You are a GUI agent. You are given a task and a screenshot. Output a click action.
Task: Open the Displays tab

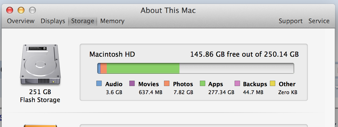pyautogui.click(x=53, y=21)
